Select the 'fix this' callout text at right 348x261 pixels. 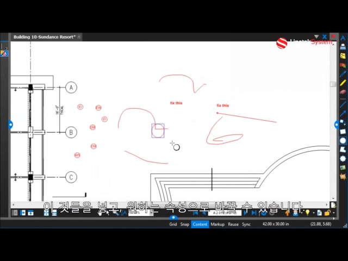click(x=223, y=105)
